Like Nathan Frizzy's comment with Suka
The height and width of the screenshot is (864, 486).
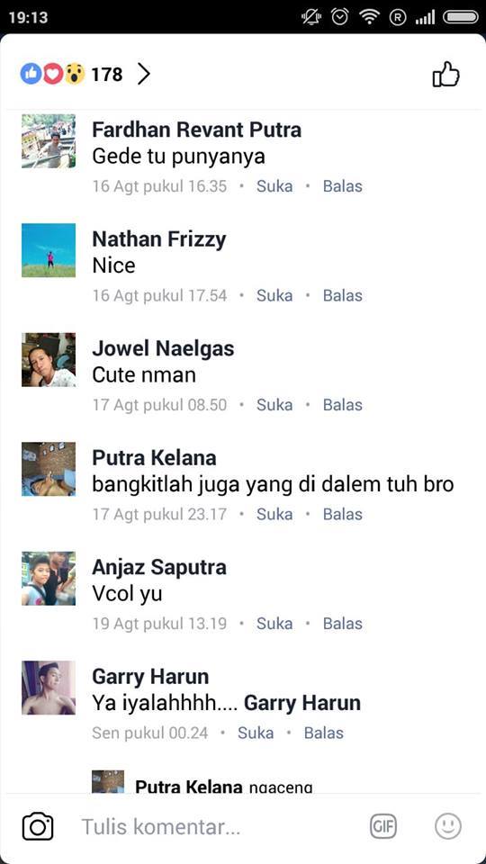pyautogui.click(x=274, y=296)
